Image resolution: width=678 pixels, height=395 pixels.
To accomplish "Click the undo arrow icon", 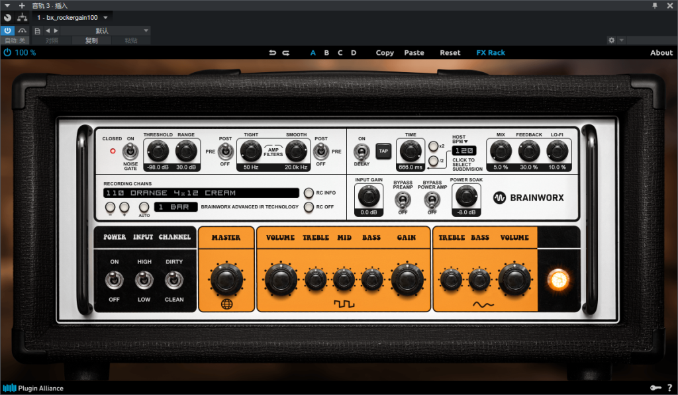I will pos(272,53).
